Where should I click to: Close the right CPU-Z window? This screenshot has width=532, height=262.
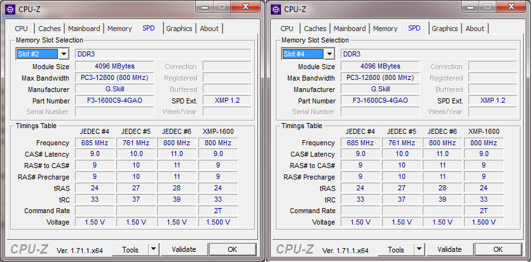511,7
